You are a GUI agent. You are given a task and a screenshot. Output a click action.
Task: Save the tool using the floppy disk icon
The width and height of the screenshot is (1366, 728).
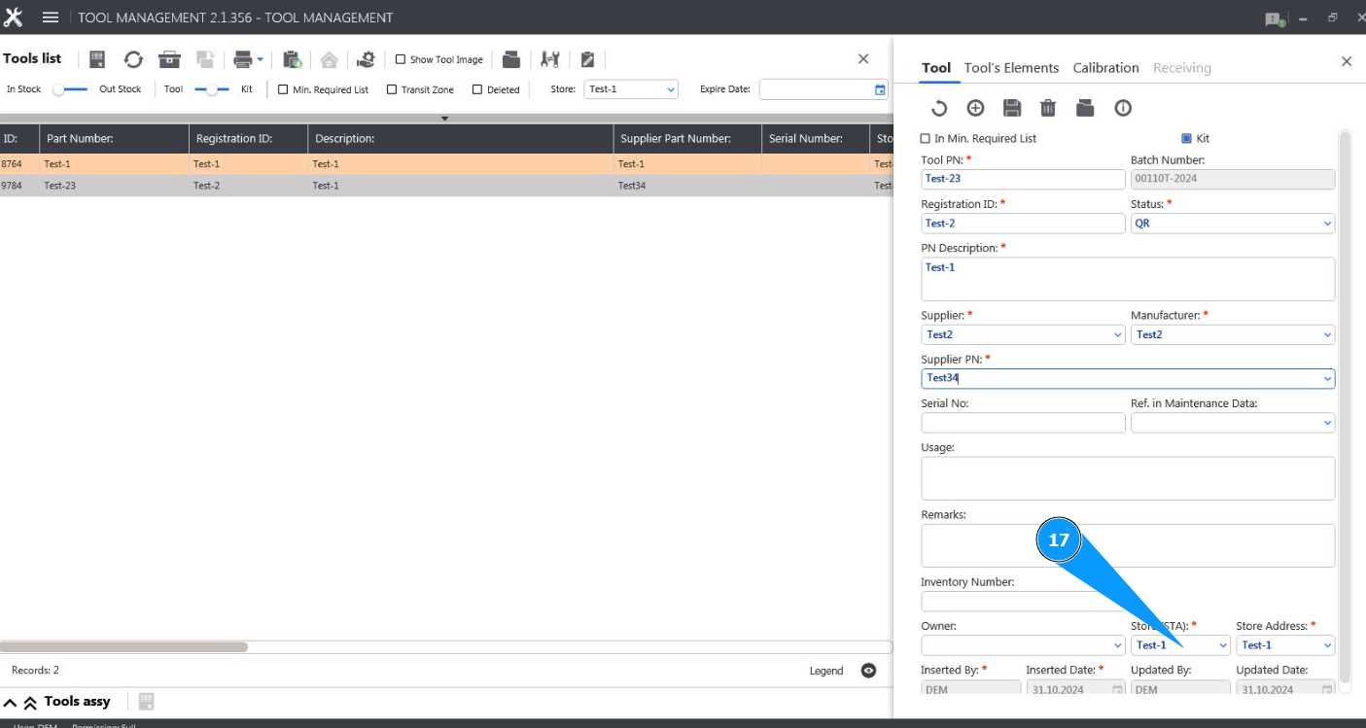click(1012, 108)
